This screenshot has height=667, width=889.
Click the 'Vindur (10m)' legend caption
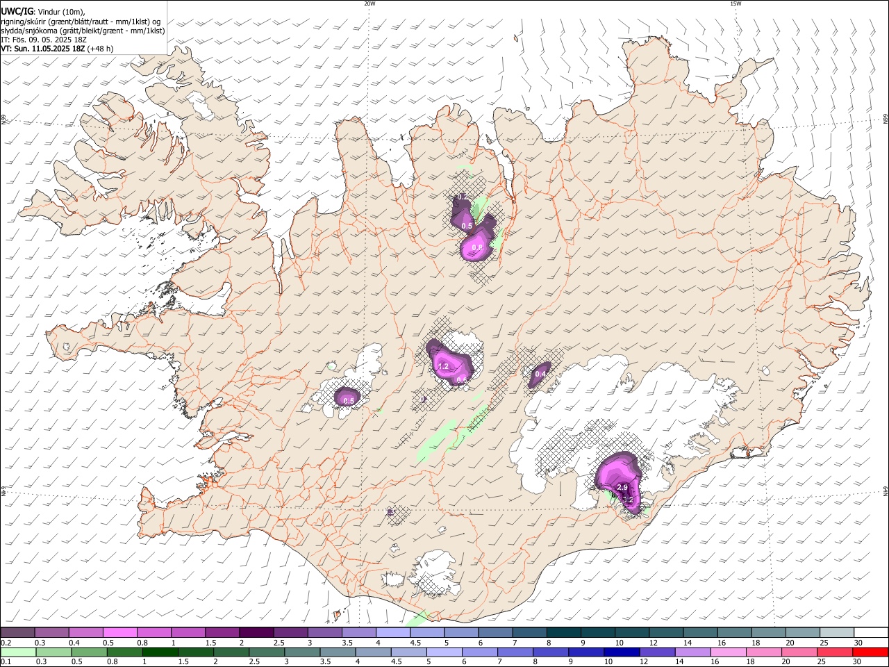tap(60, 12)
